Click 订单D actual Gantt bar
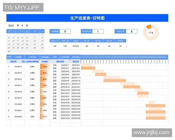This screenshot has height=140, width=175. [x=132, y=87]
